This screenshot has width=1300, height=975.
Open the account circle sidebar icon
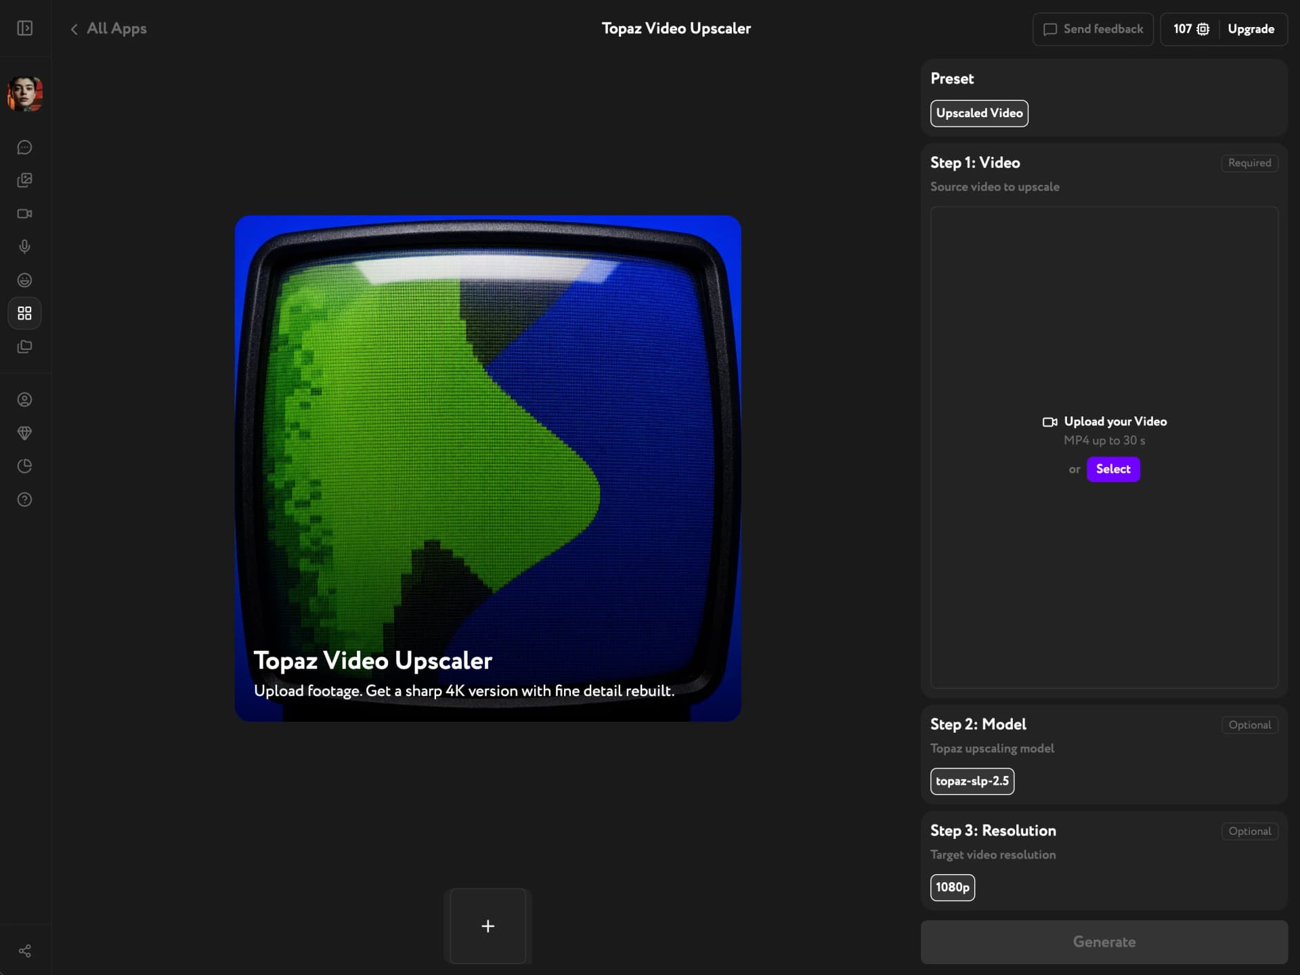coord(24,400)
